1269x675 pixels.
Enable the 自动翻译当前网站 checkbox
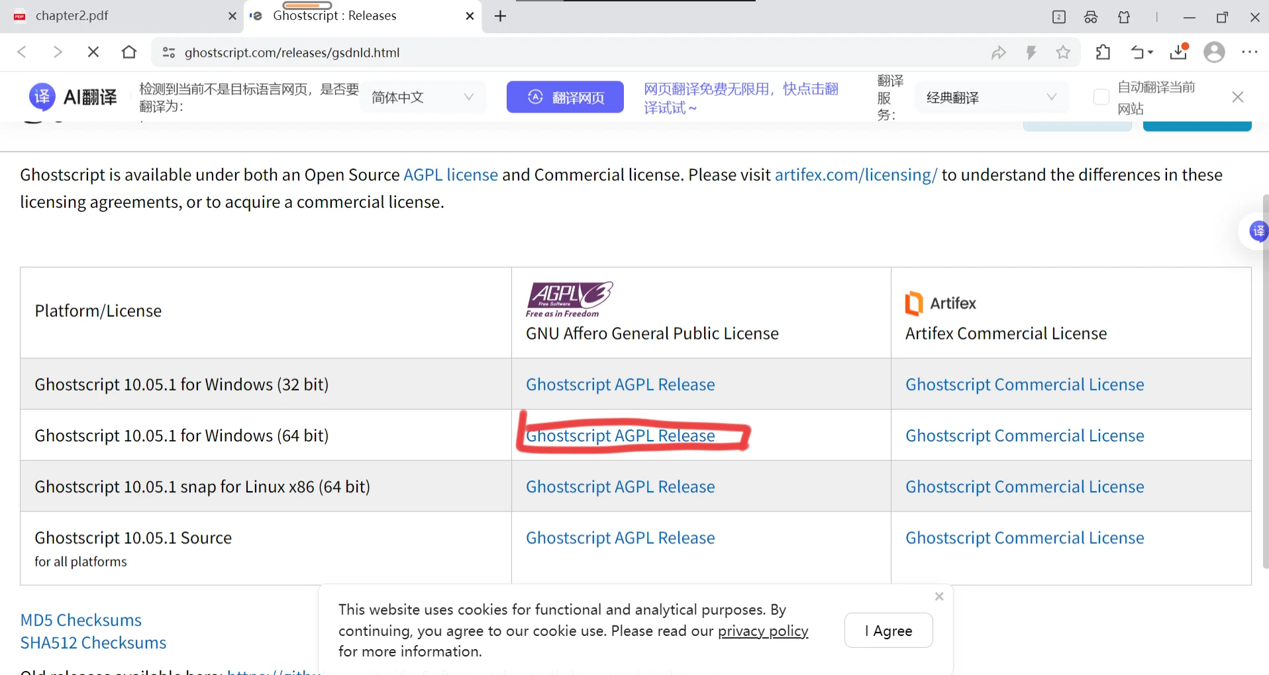1101,97
